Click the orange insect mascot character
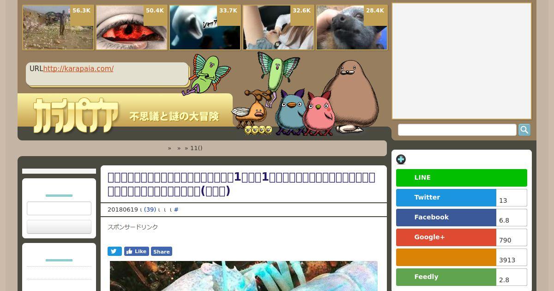 [252, 111]
